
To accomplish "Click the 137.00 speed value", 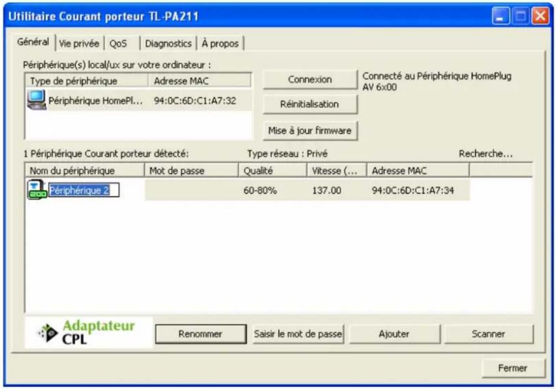I will click(327, 190).
